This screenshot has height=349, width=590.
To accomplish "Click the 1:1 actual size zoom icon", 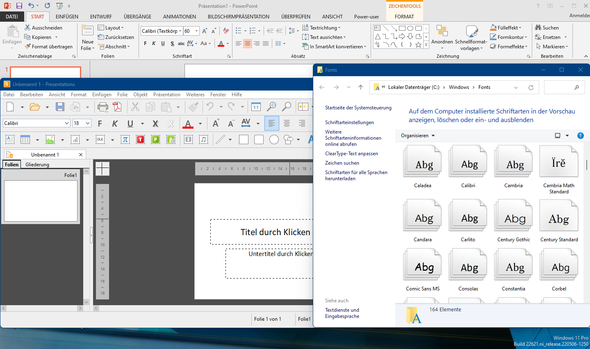I will pos(256,107).
